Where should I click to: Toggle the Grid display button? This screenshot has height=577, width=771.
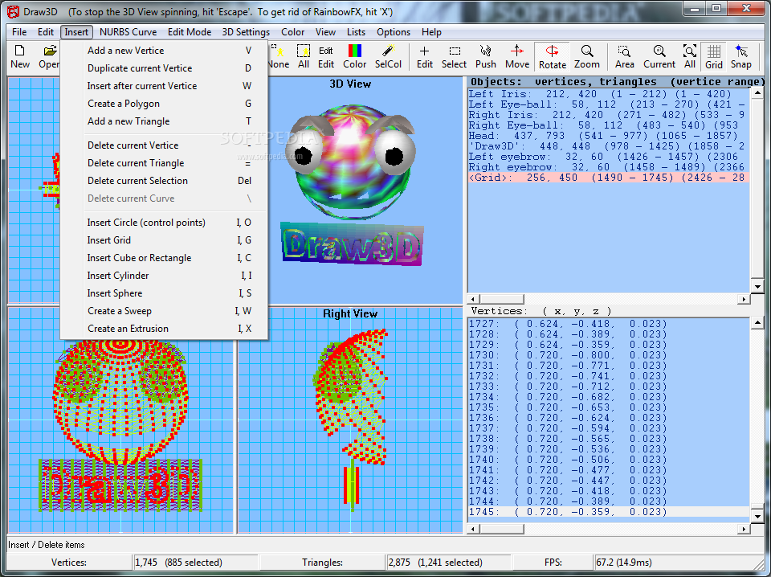coord(714,56)
